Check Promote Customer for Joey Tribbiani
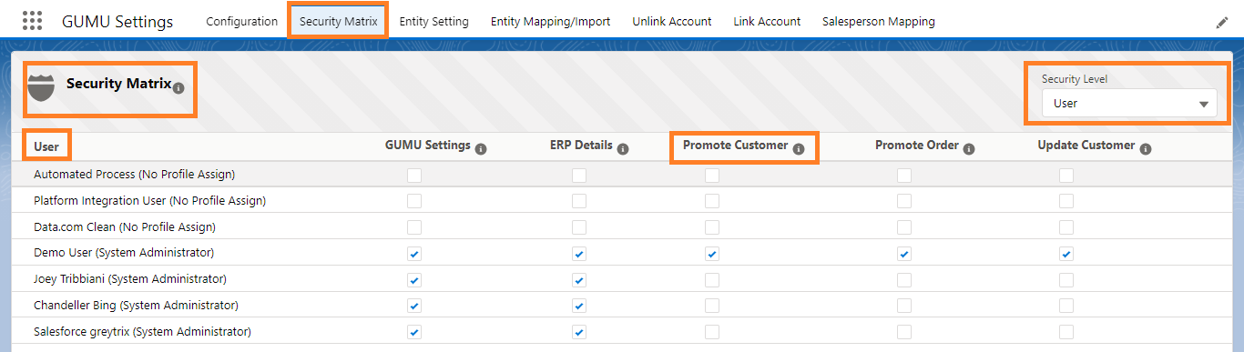Screen dimensions: 1244x352 pos(712,280)
